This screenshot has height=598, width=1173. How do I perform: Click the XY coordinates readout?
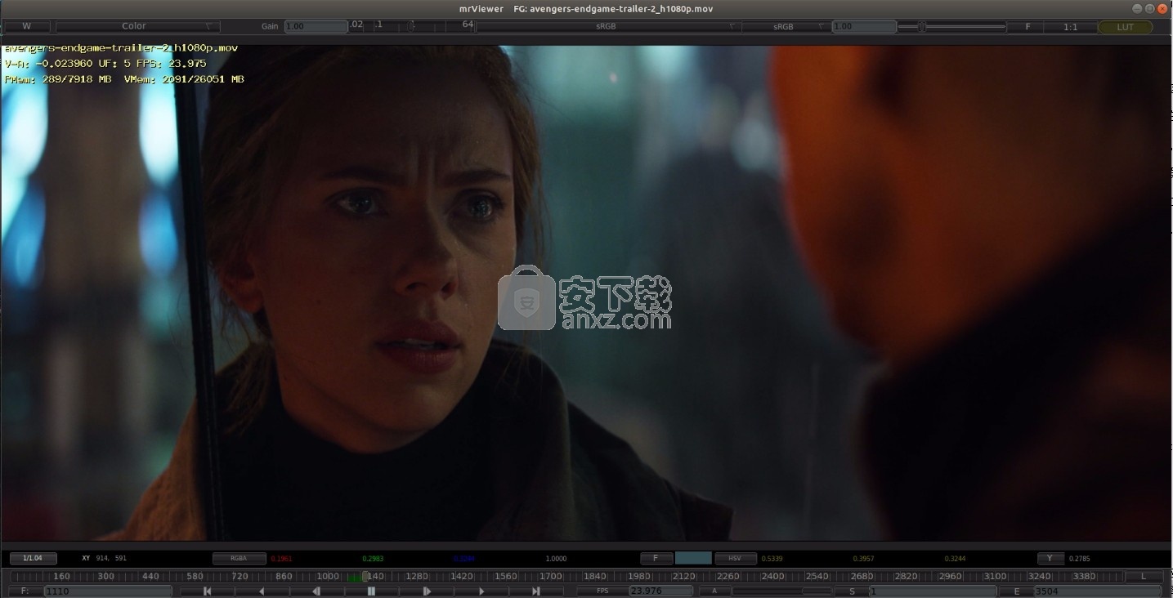pos(104,559)
